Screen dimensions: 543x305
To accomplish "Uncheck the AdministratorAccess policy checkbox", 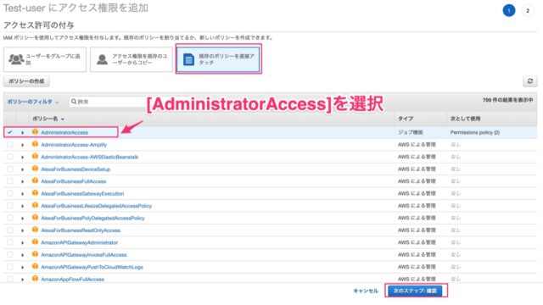I will point(9,132).
